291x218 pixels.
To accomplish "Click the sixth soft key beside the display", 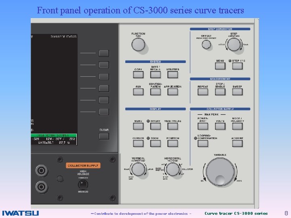I will point(104,112).
